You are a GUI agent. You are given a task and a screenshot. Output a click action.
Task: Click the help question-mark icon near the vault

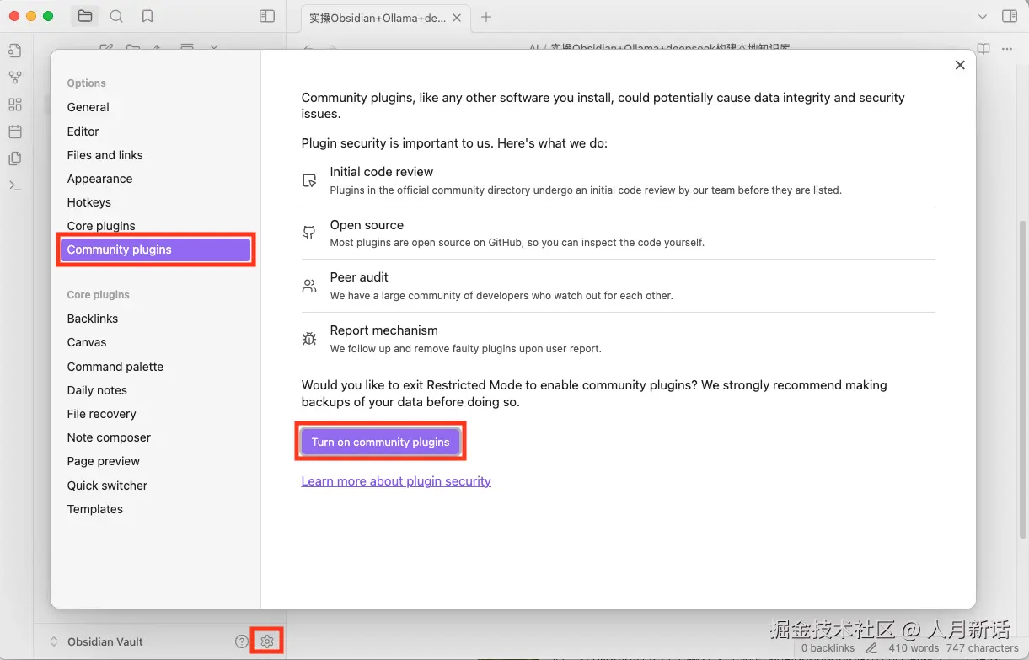pos(243,641)
